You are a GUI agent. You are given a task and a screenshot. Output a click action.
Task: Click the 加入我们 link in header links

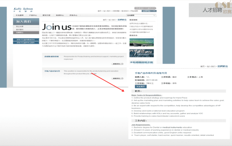pos(107,11)
